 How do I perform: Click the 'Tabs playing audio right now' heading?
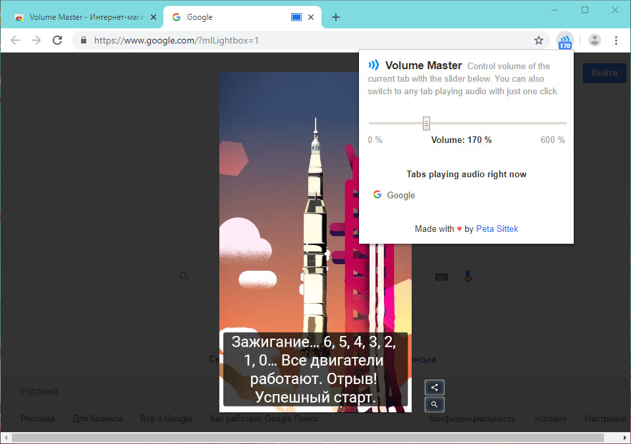click(x=466, y=175)
